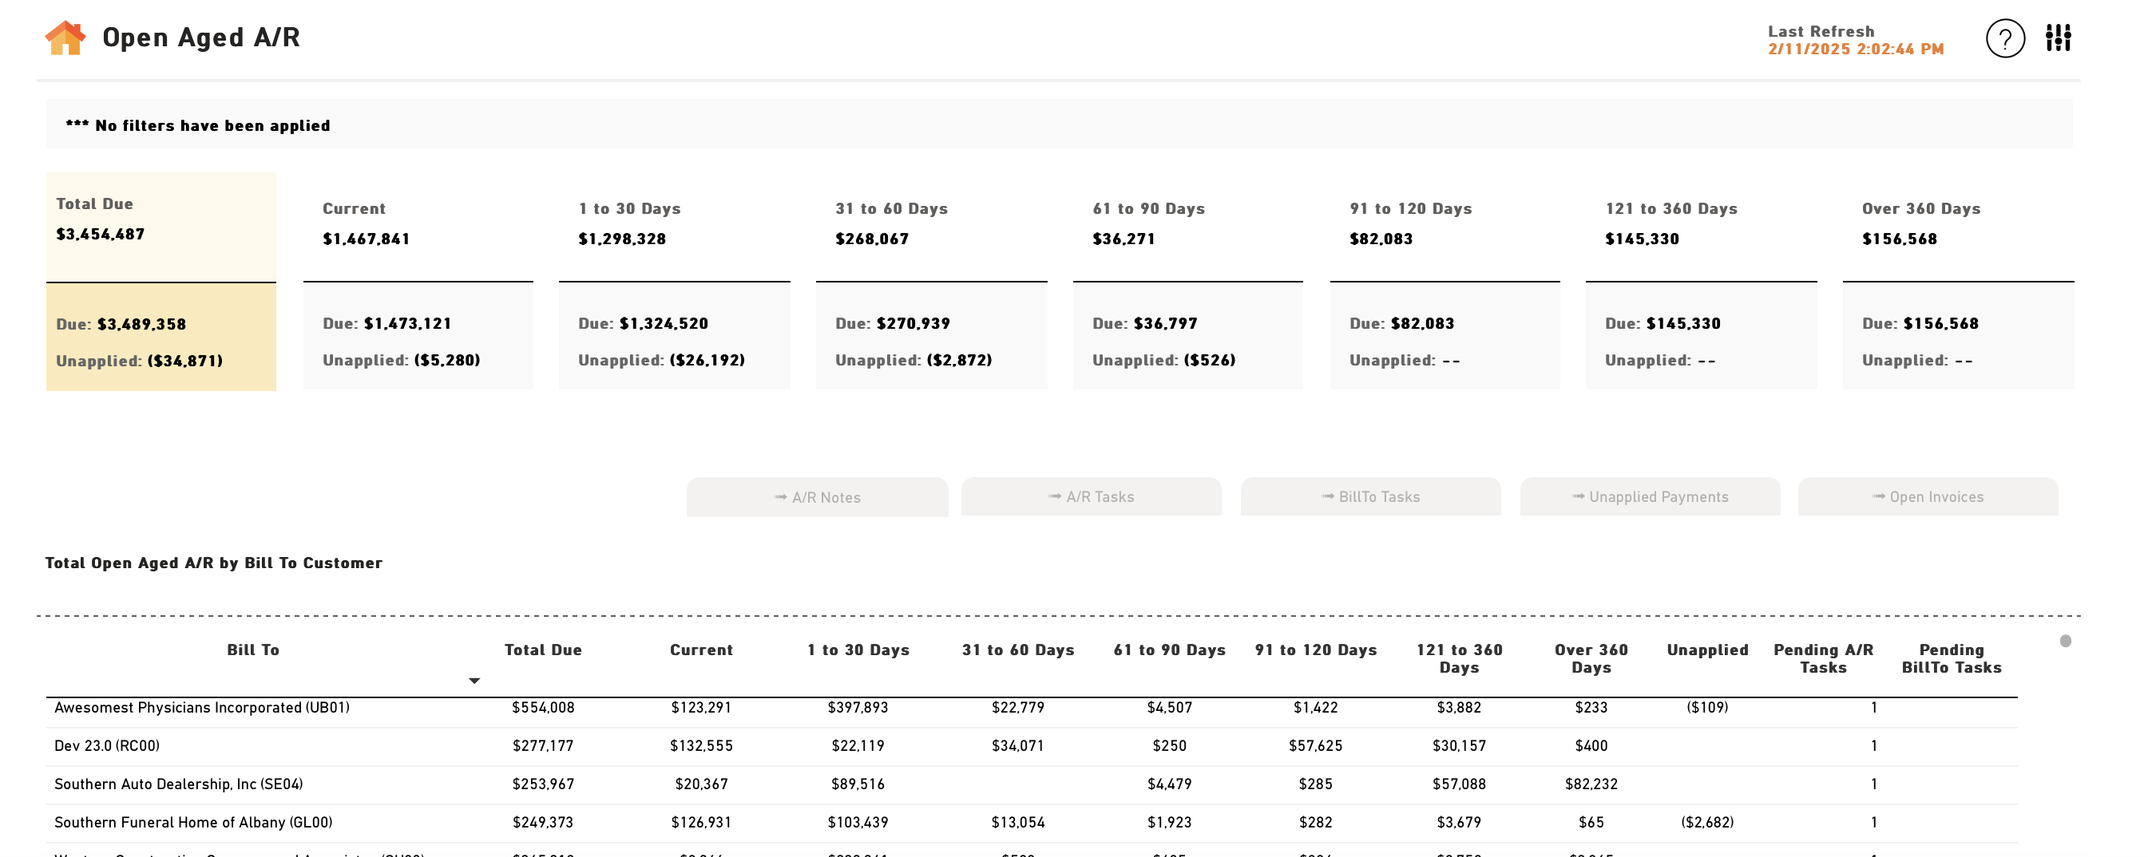
Task: Open the A/R Tasks button
Action: click(1091, 496)
